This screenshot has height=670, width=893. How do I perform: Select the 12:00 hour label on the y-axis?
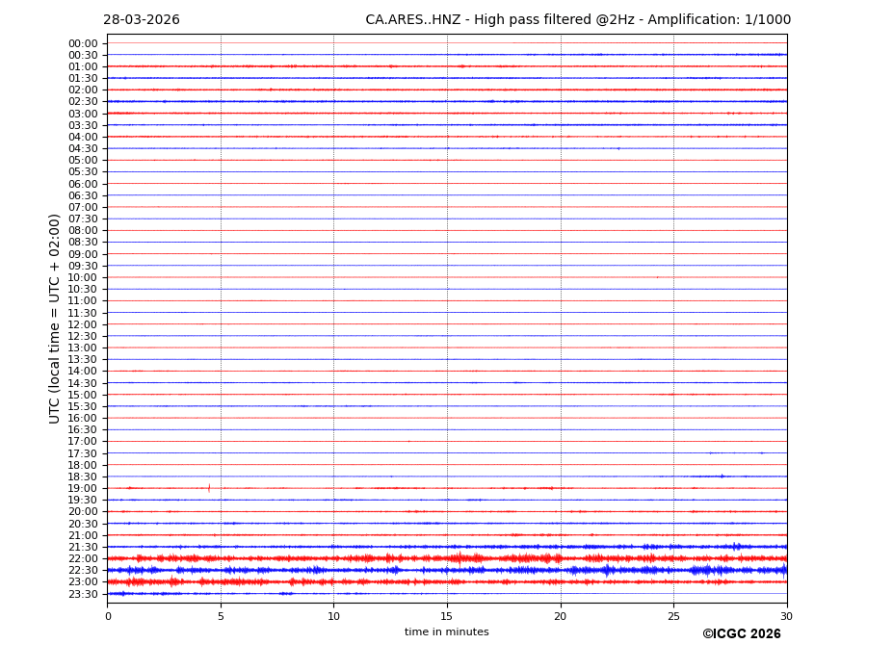coord(83,324)
